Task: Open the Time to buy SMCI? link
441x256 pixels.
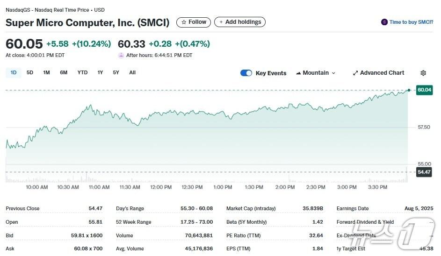Action: pyautogui.click(x=411, y=22)
